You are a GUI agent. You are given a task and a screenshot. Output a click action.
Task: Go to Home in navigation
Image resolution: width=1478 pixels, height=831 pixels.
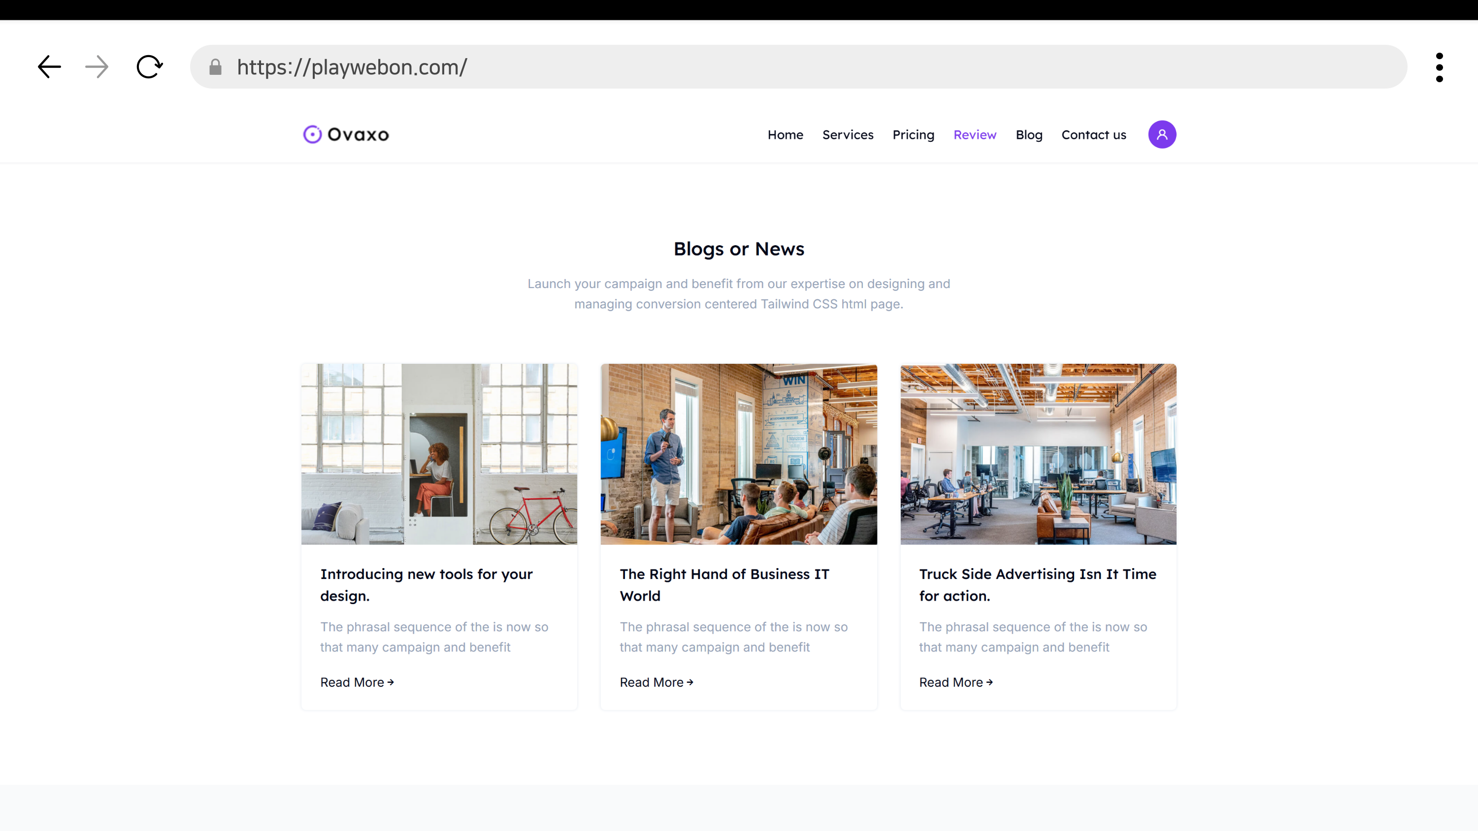pos(785,135)
